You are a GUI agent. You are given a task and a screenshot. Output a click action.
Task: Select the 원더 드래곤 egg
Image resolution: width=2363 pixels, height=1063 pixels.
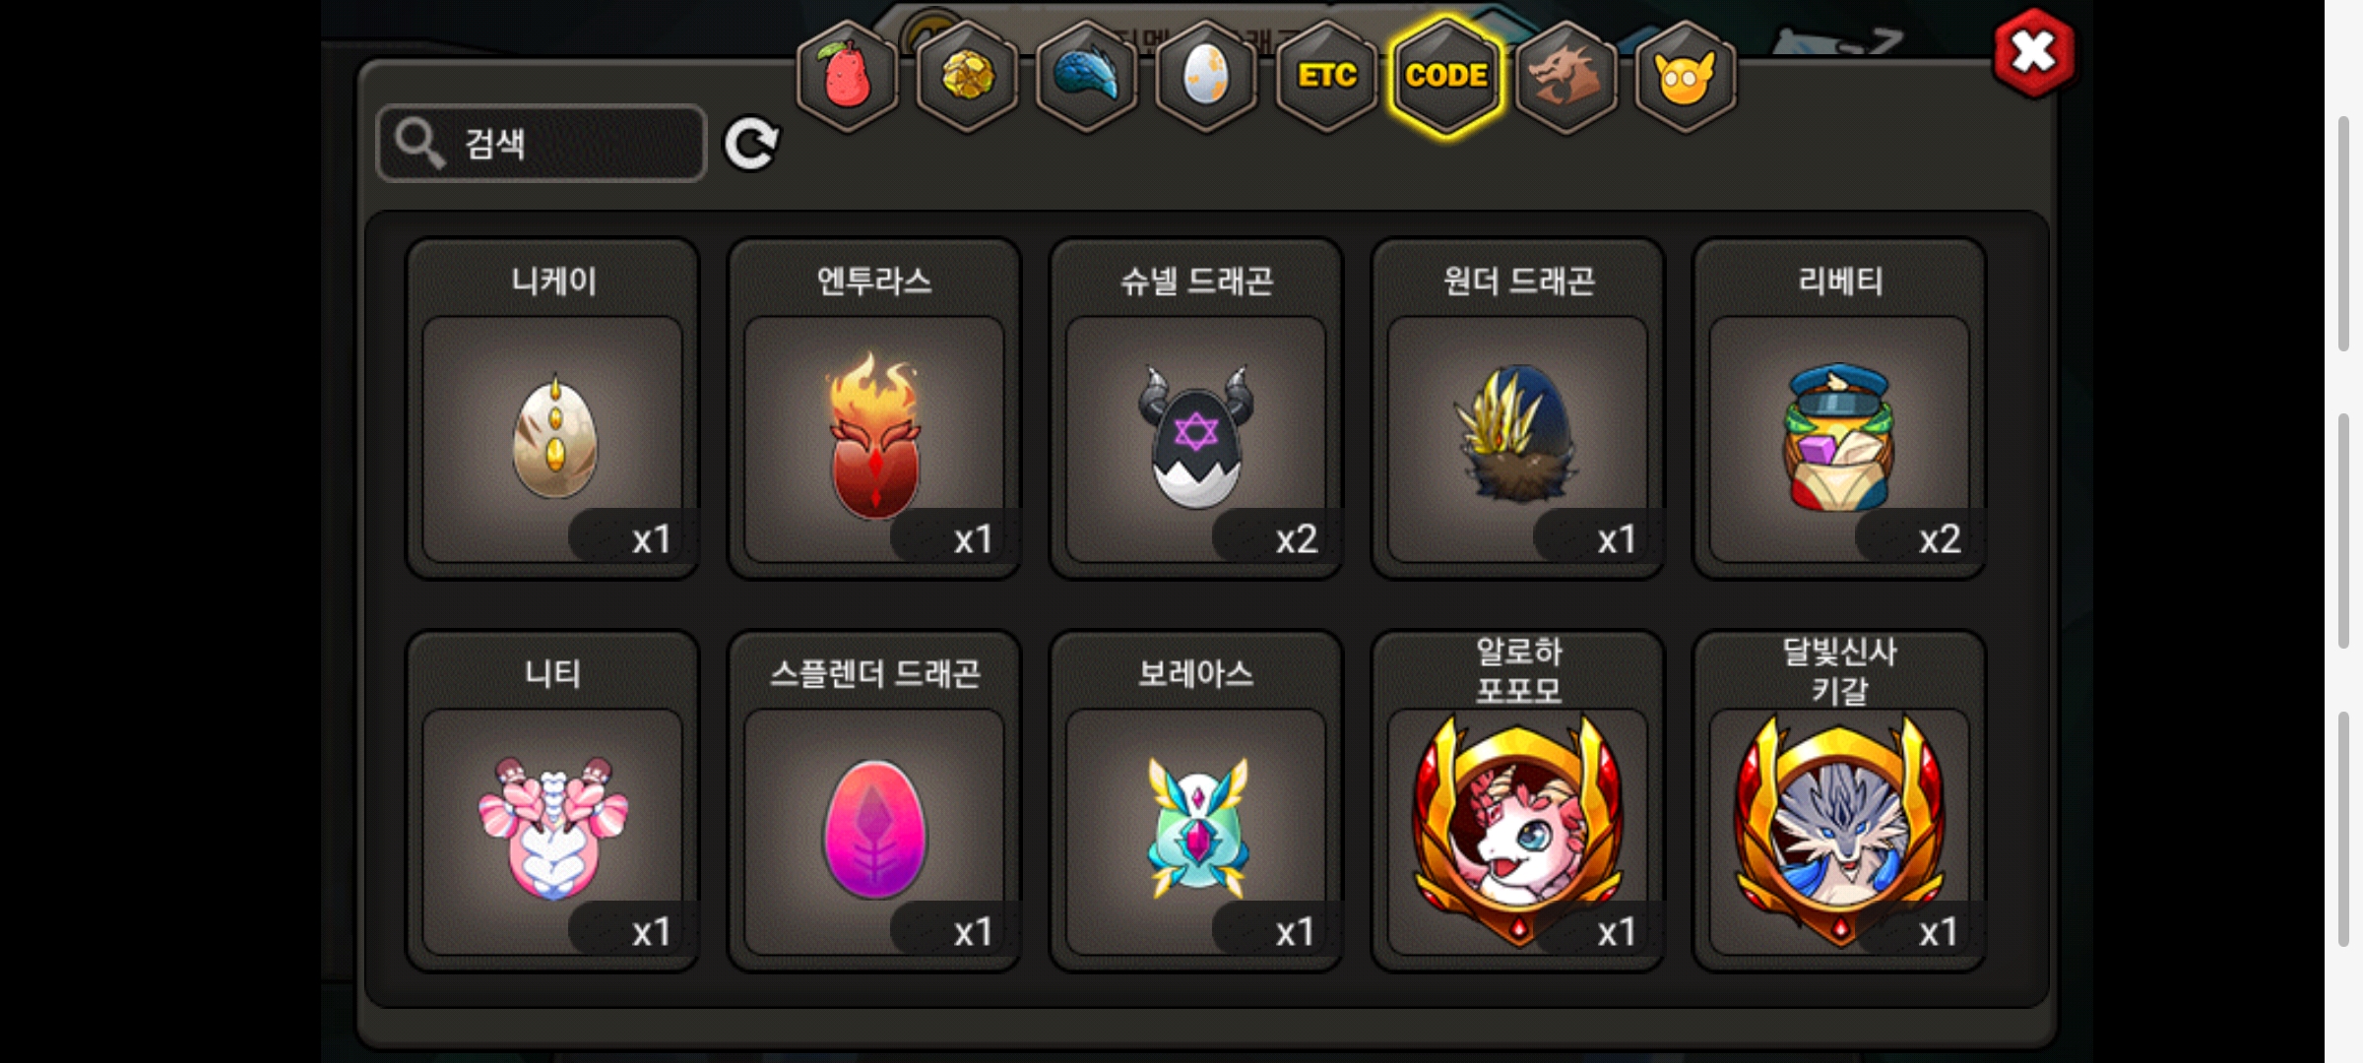(x=1518, y=408)
